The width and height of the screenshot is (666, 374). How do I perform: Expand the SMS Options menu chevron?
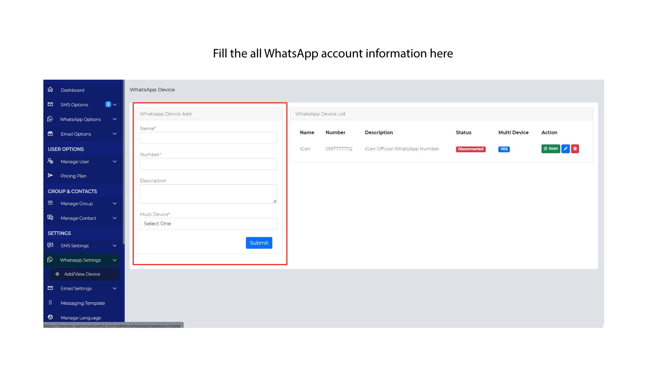[115, 105]
